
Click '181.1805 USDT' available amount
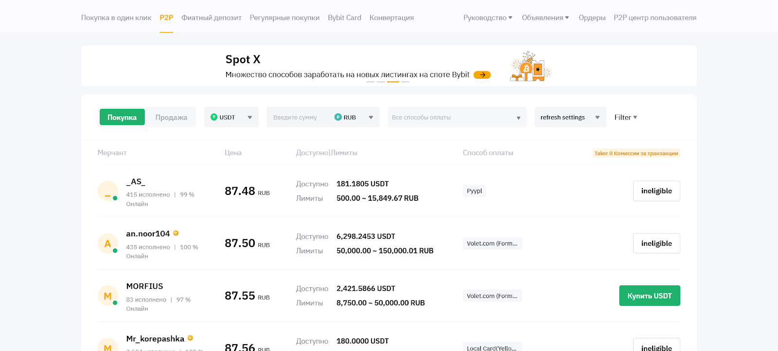pos(363,184)
